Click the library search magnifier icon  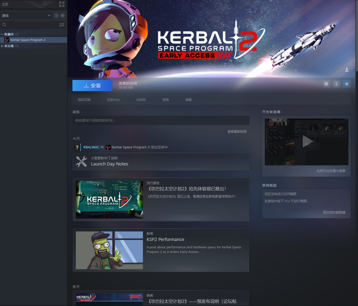click(4, 25)
